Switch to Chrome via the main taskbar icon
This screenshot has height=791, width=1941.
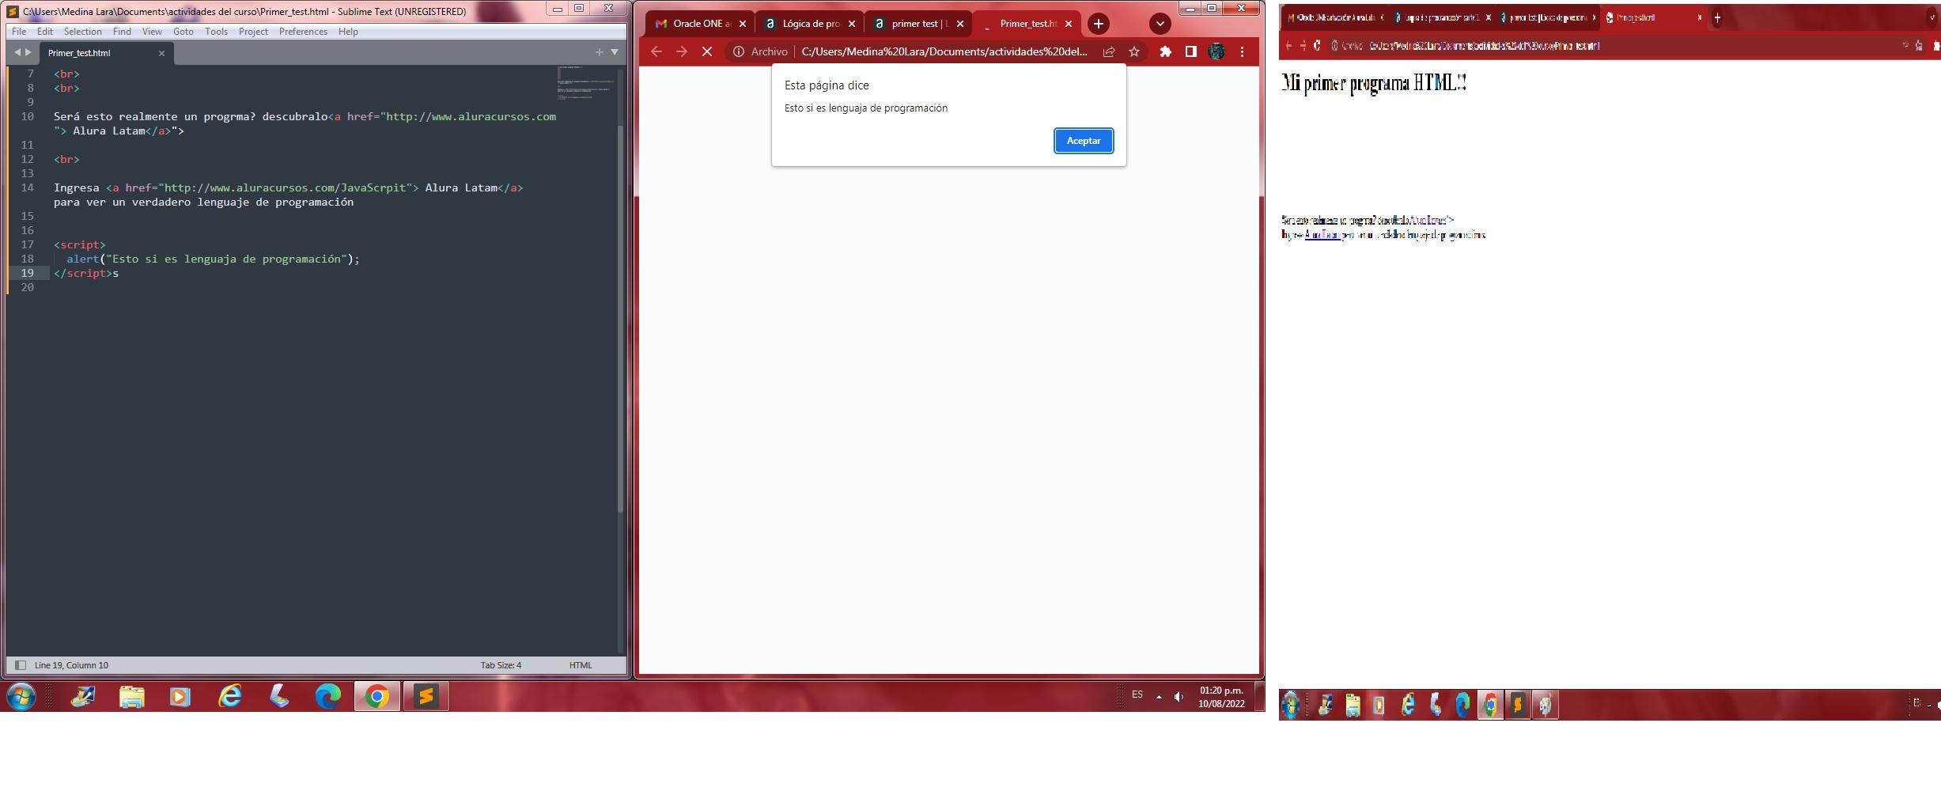[x=376, y=697]
